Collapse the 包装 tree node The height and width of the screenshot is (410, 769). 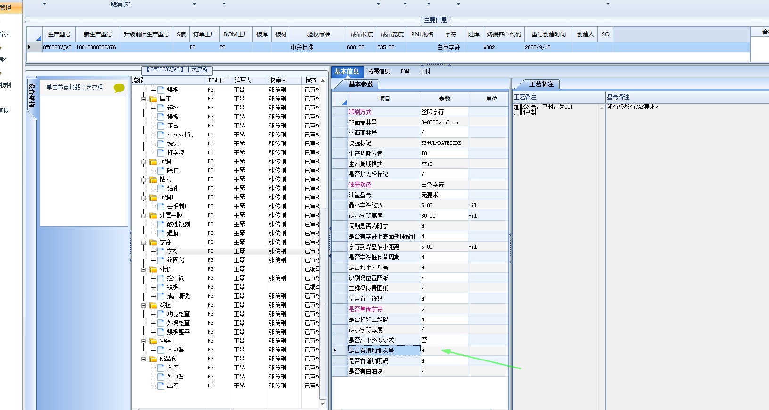point(144,341)
